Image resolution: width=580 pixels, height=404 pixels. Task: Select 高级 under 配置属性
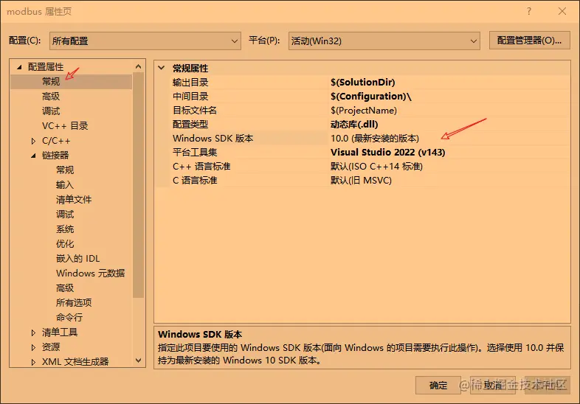tap(51, 96)
